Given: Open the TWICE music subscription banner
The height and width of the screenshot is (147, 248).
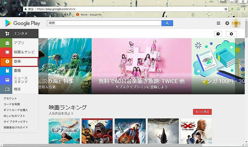Looking at the screenshot, I should point(142,66).
